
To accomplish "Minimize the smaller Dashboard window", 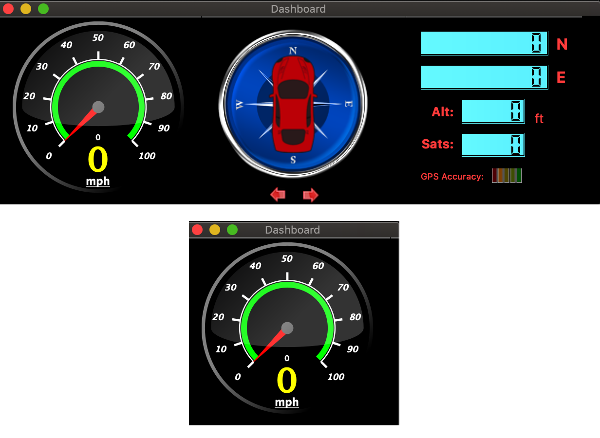I will pos(215,230).
